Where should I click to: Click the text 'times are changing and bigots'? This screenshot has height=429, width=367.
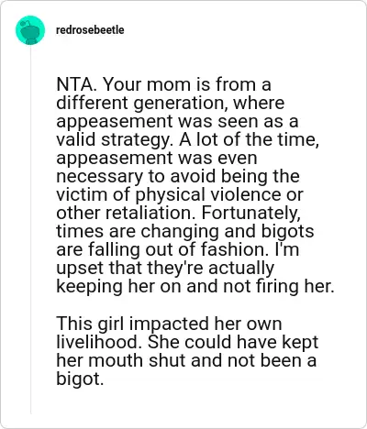(185, 231)
